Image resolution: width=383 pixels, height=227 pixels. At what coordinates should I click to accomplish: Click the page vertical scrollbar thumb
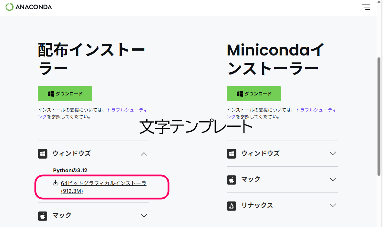click(x=379, y=116)
